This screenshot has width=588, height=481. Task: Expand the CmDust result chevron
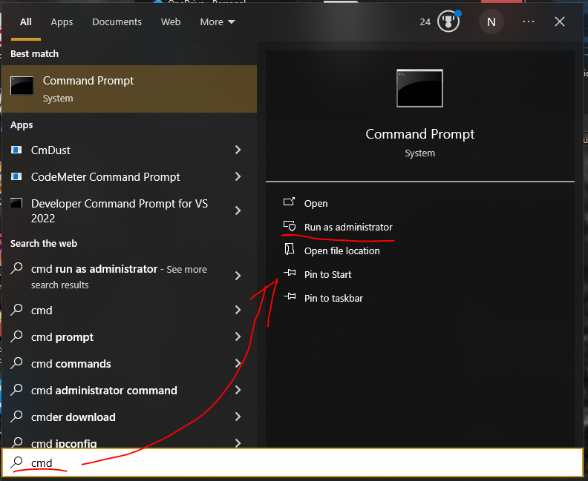[x=238, y=150]
